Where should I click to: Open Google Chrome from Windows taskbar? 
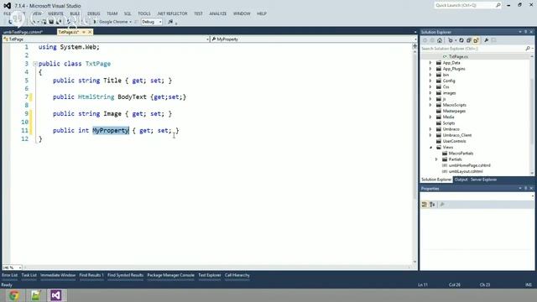coord(14,295)
